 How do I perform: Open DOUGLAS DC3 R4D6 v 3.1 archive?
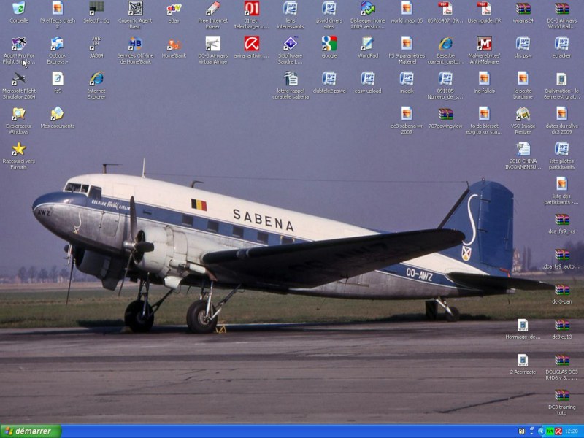pos(561,360)
